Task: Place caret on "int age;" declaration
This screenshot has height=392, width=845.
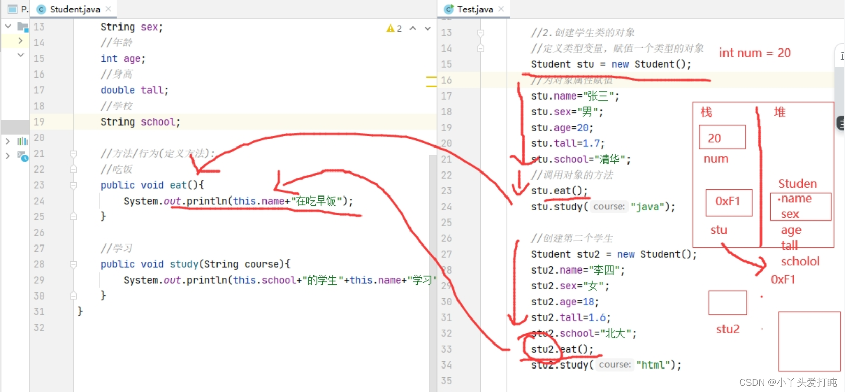Action: coord(123,59)
